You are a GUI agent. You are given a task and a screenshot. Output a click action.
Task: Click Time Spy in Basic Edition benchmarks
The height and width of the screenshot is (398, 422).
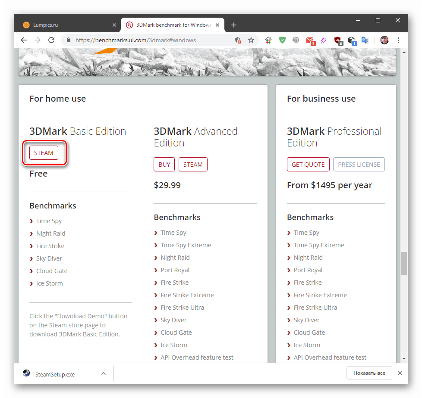pos(49,221)
